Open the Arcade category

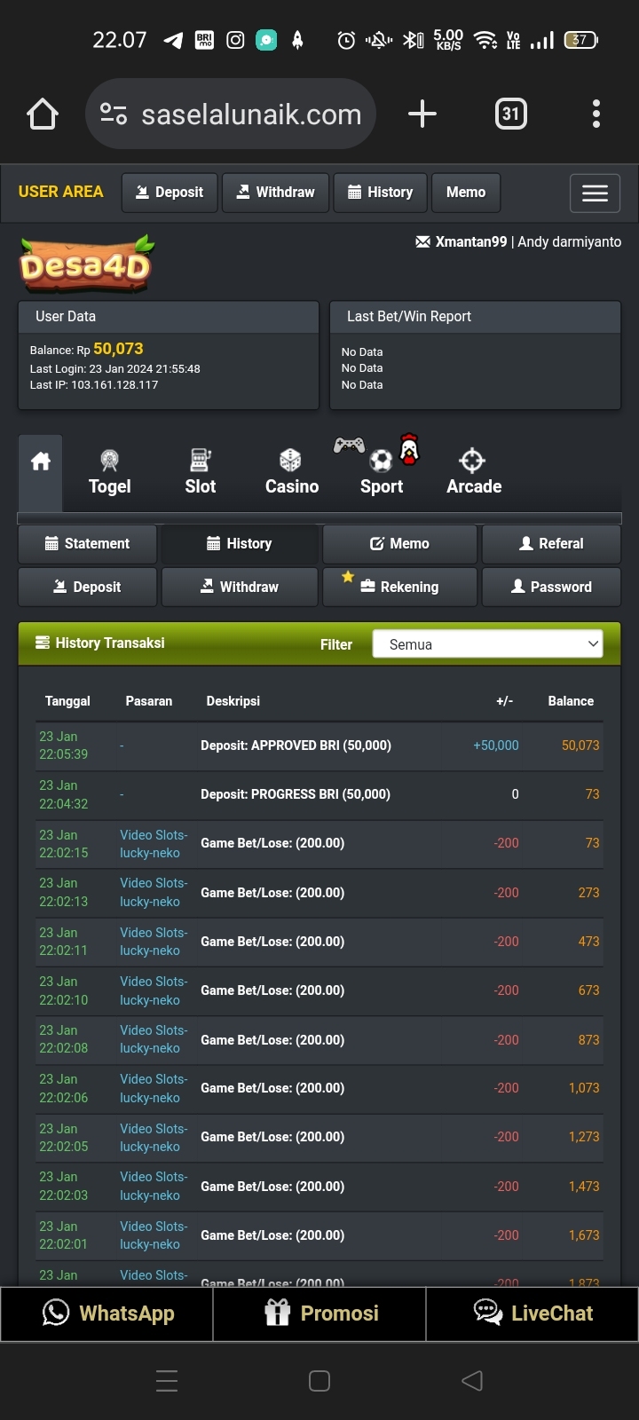(474, 472)
